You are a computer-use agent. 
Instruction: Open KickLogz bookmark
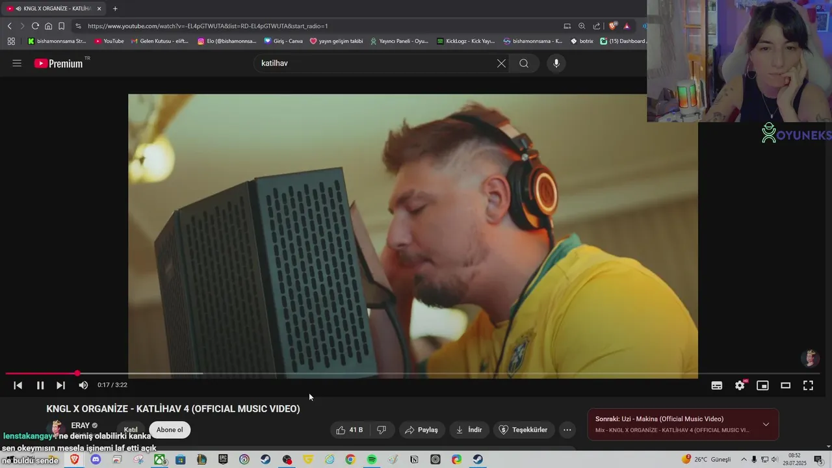[465, 41]
